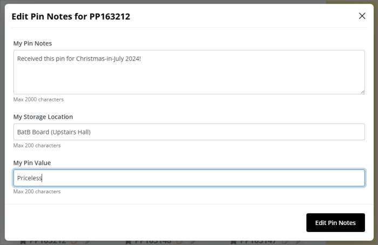Click the "My Pin Notes" label
Image resolution: width=378 pixels, height=245 pixels.
(x=32, y=43)
